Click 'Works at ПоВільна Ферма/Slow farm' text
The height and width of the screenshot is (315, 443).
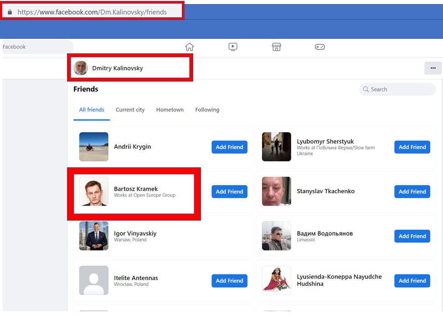tap(335, 148)
